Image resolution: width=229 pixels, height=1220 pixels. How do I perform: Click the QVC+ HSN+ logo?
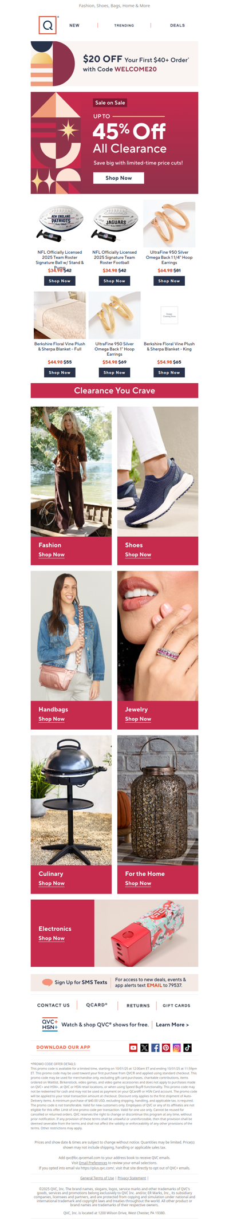[50, 1025]
